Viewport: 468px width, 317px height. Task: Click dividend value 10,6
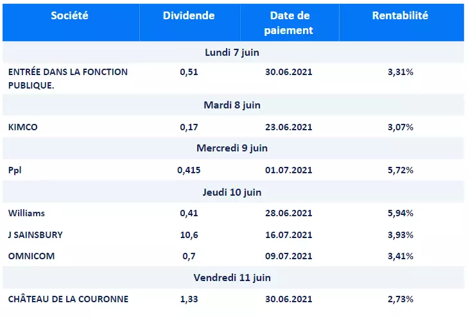189,235
